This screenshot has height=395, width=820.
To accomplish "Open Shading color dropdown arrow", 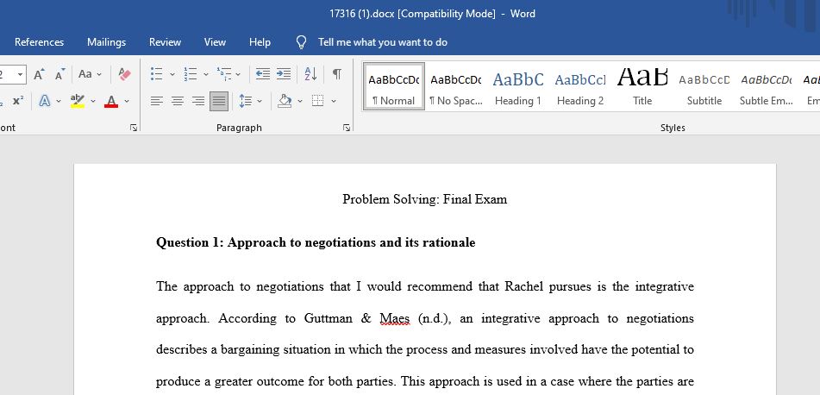I will [300, 101].
